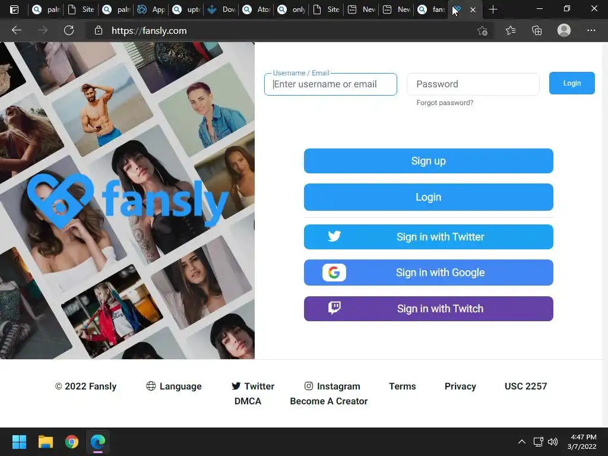Switch to the 'only' tab

point(291,9)
